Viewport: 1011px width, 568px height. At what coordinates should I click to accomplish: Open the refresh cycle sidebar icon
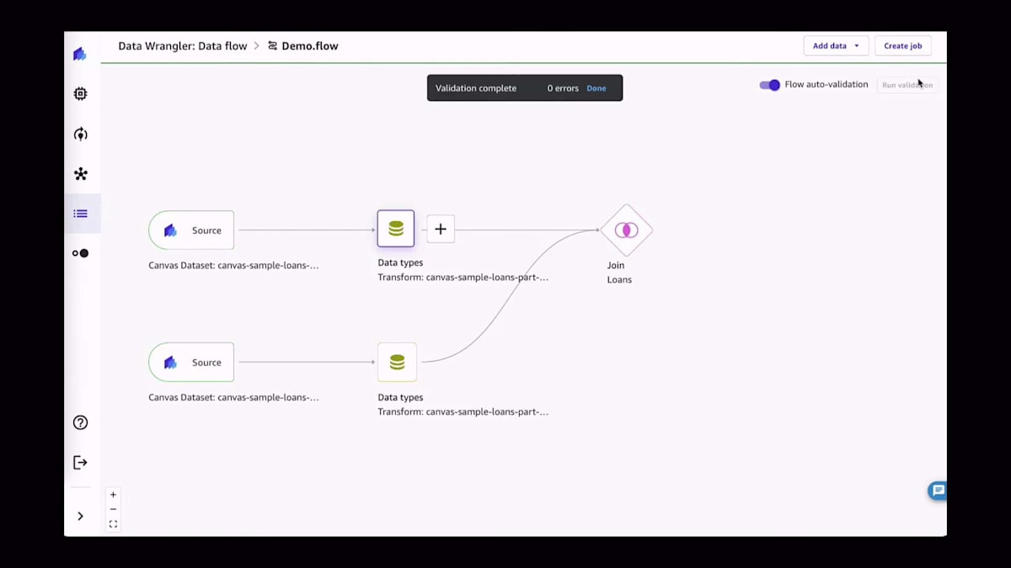pyautogui.click(x=80, y=134)
